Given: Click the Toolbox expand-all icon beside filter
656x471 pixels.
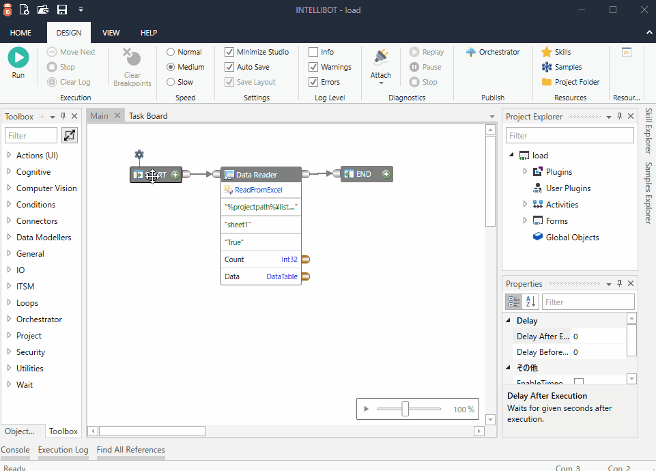Looking at the screenshot, I should click(70, 135).
